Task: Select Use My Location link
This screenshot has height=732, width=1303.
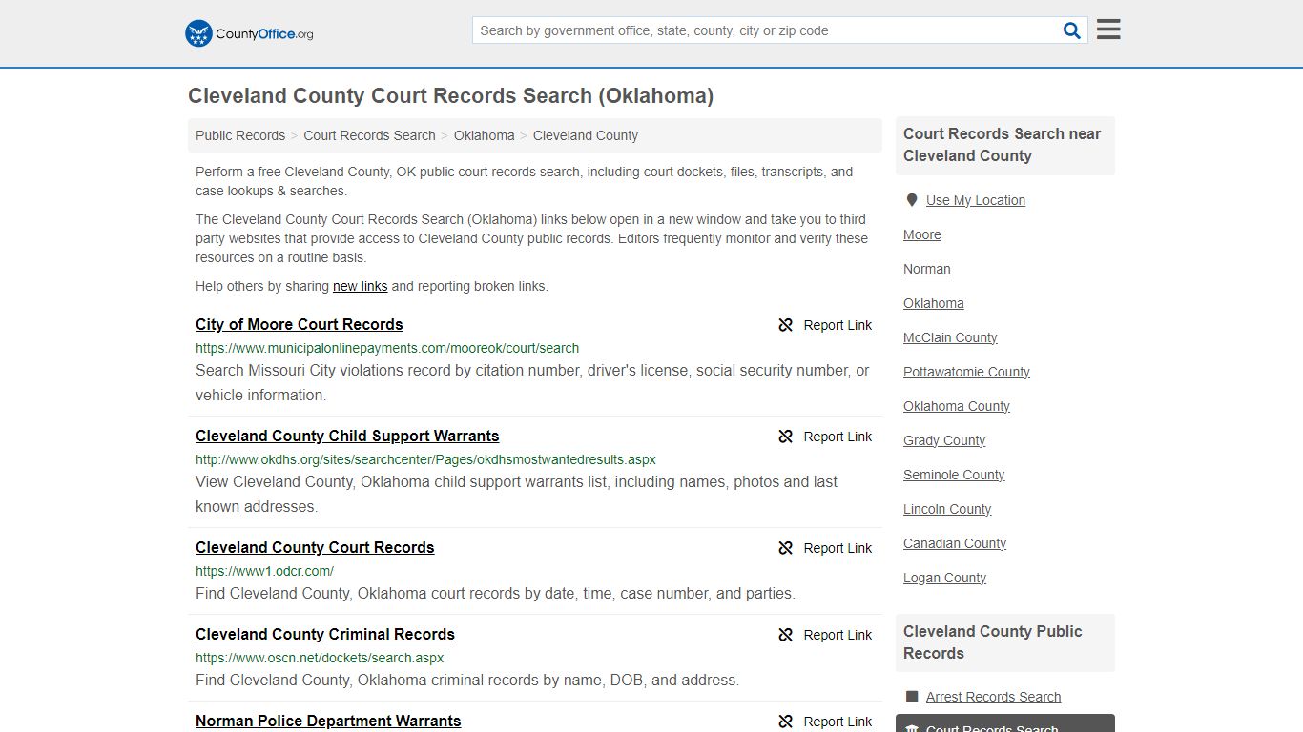Action: (x=976, y=200)
